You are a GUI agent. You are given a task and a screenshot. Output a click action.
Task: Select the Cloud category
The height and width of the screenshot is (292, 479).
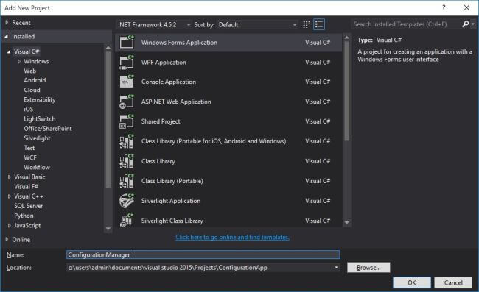[x=32, y=90]
